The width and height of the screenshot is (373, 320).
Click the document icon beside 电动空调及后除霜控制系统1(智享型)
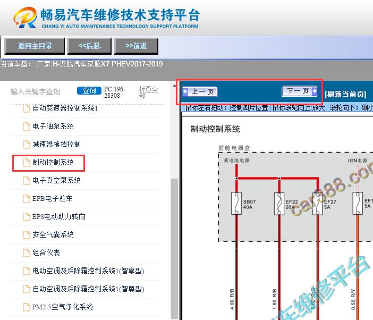27,271
